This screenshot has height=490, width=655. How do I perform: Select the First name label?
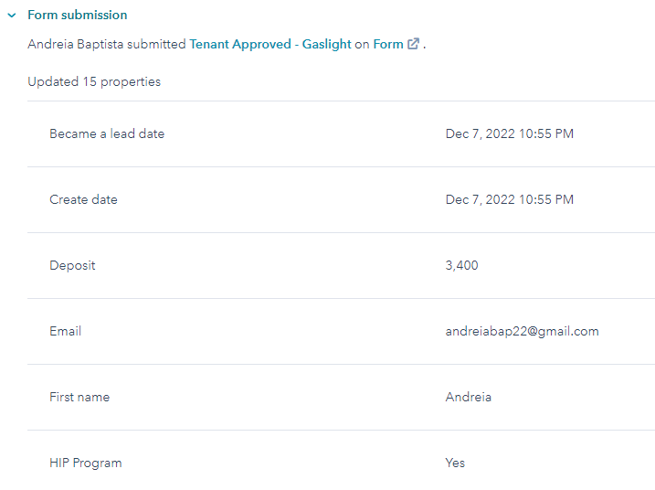pos(79,397)
